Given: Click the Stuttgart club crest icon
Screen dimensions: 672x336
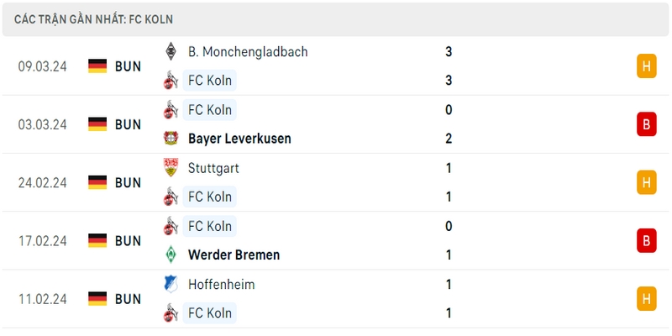Looking at the screenshot, I should click(171, 167).
